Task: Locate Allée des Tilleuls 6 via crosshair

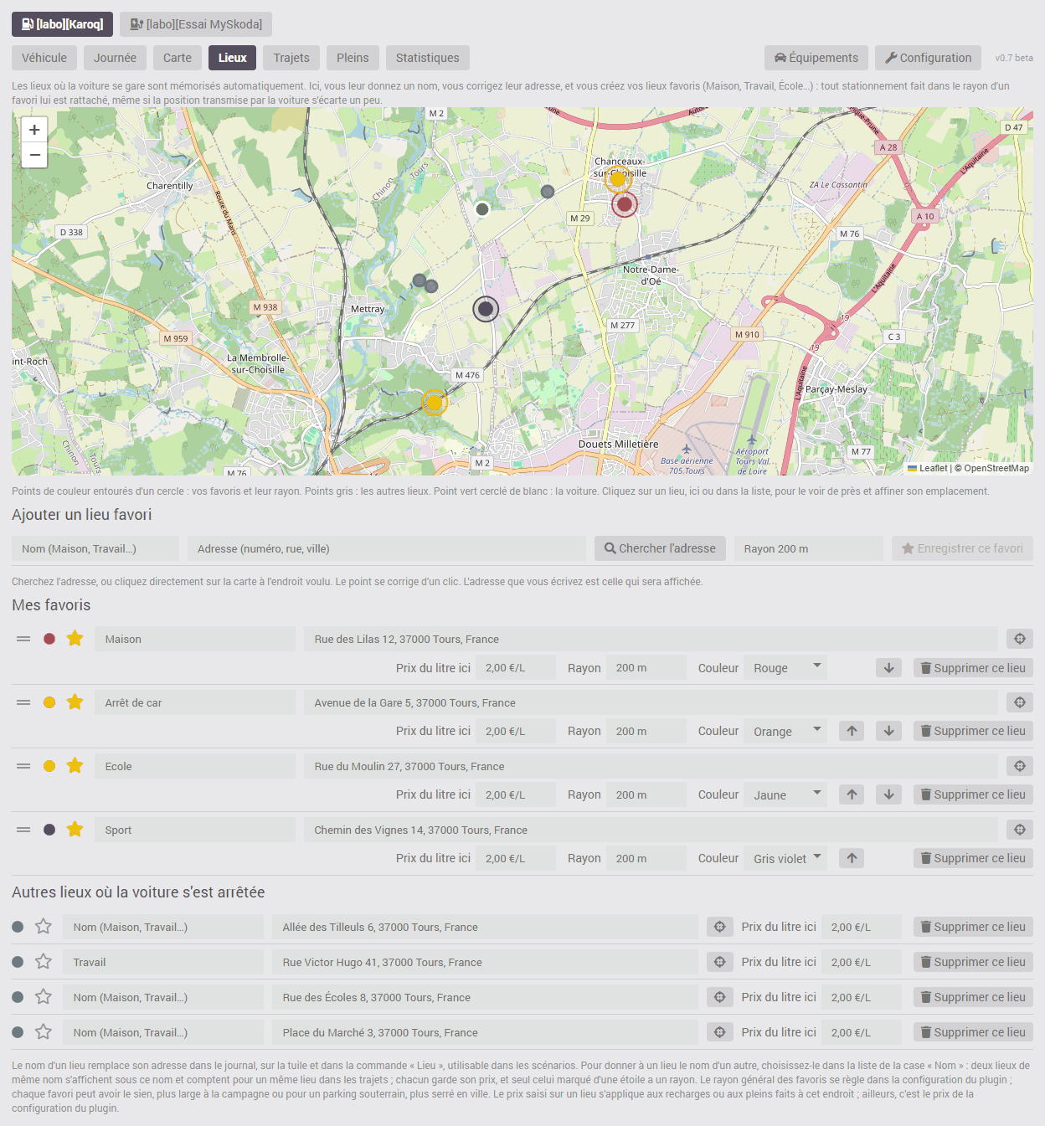Action: tap(719, 927)
